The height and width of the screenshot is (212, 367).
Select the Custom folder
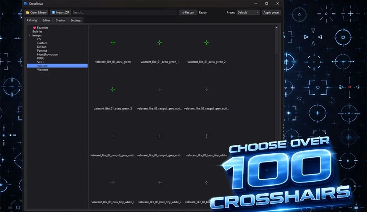click(x=42, y=43)
